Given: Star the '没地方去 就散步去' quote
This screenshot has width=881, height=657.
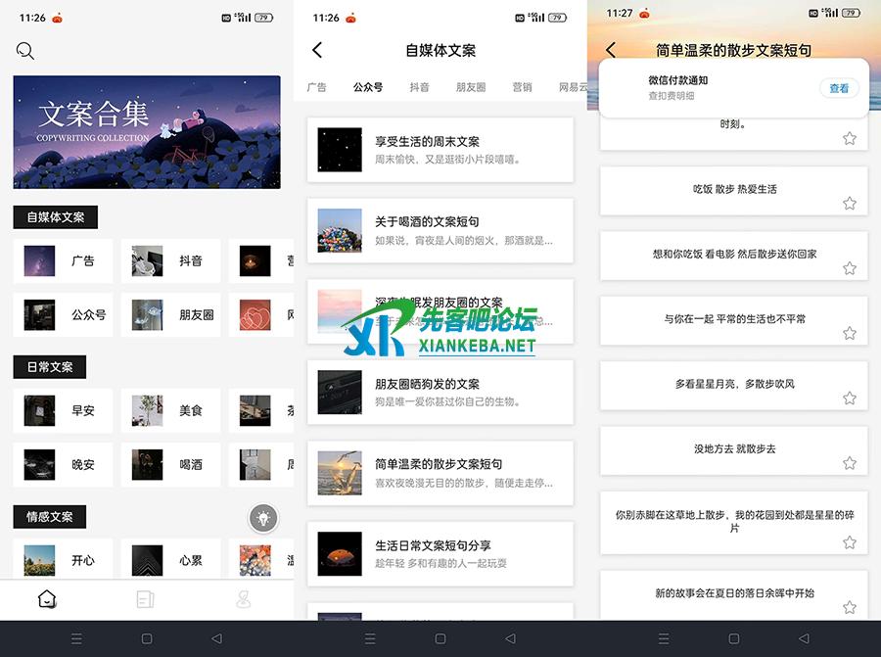Looking at the screenshot, I should (x=850, y=463).
